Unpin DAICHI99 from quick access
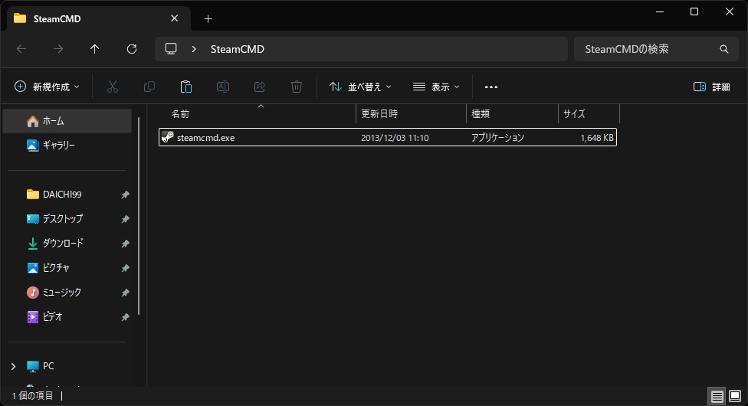The height and width of the screenshot is (406, 748). [125, 195]
